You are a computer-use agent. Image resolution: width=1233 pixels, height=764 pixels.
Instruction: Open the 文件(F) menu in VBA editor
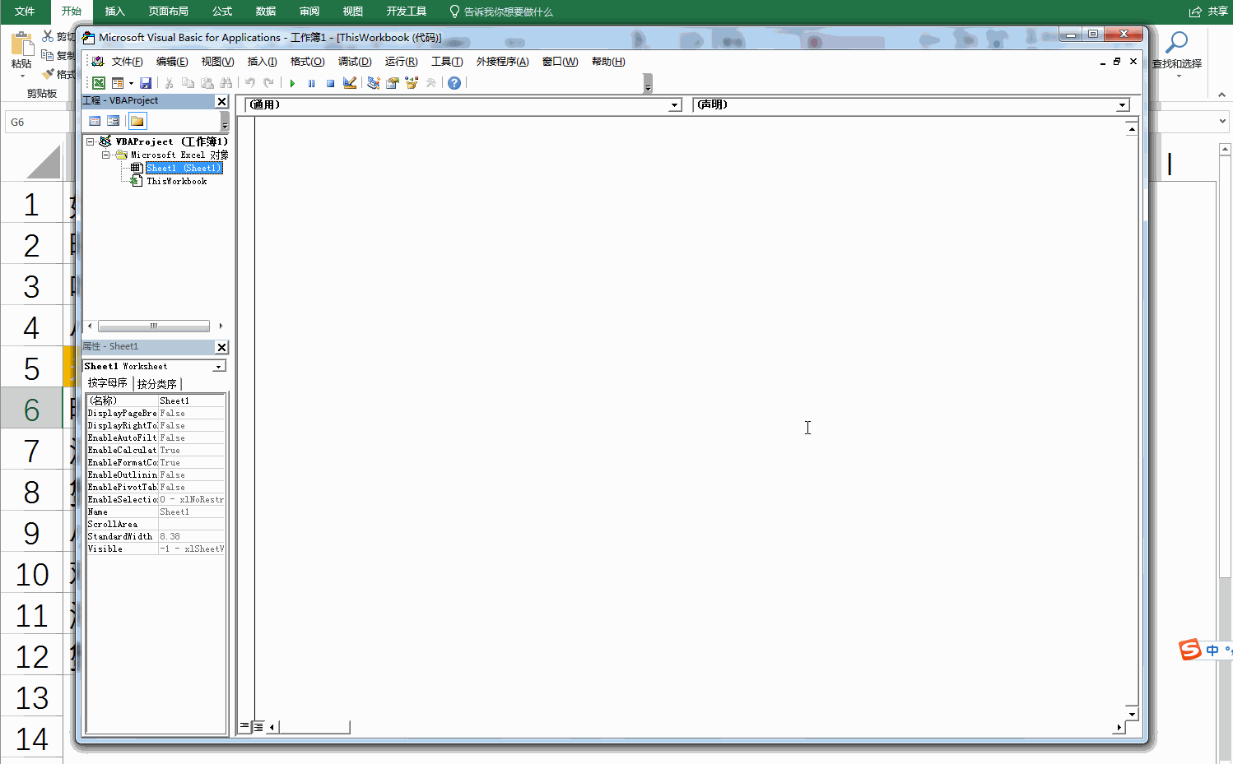[128, 62]
